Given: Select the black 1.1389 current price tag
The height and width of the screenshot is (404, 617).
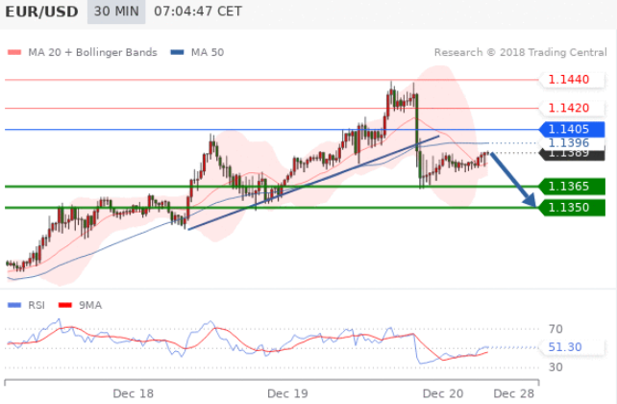Looking at the screenshot, I should click(571, 154).
